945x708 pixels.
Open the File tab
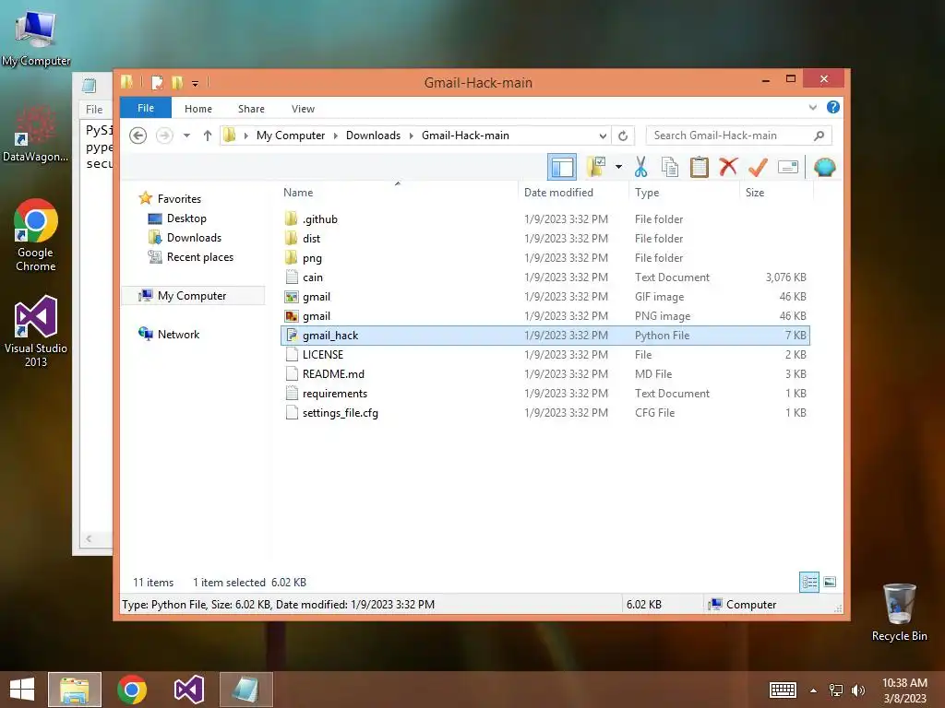146,109
